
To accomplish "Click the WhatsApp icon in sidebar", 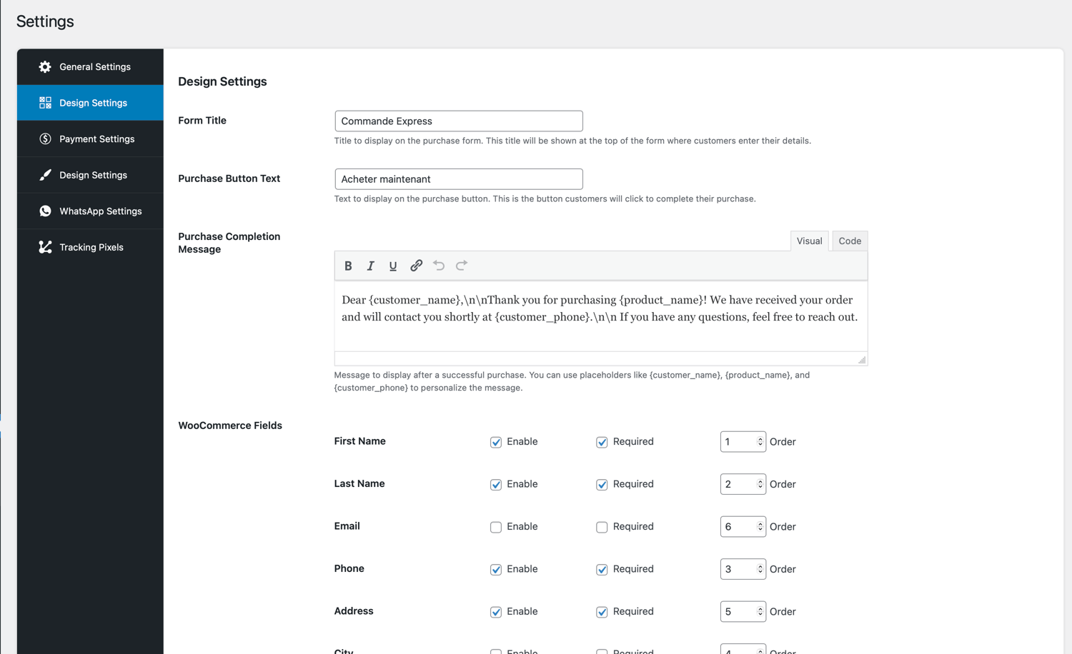I will (x=45, y=211).
